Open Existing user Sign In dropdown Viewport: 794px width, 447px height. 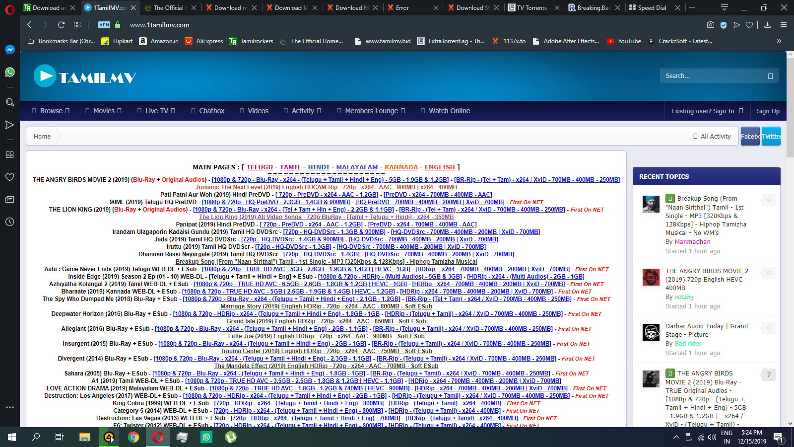click(x=707, y=111)
